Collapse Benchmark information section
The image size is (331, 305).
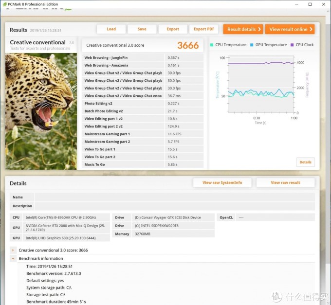(x=13, y=258)
